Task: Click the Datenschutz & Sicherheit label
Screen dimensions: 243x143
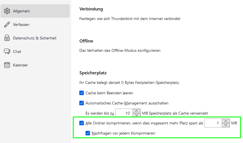Action: 35,38
